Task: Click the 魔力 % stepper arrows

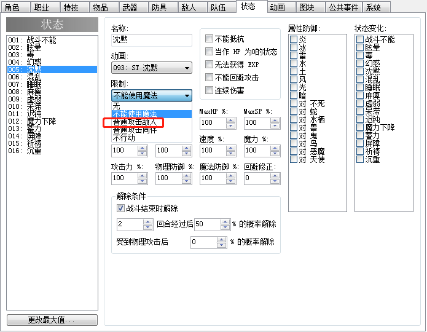Action: [x=275, y=151]
